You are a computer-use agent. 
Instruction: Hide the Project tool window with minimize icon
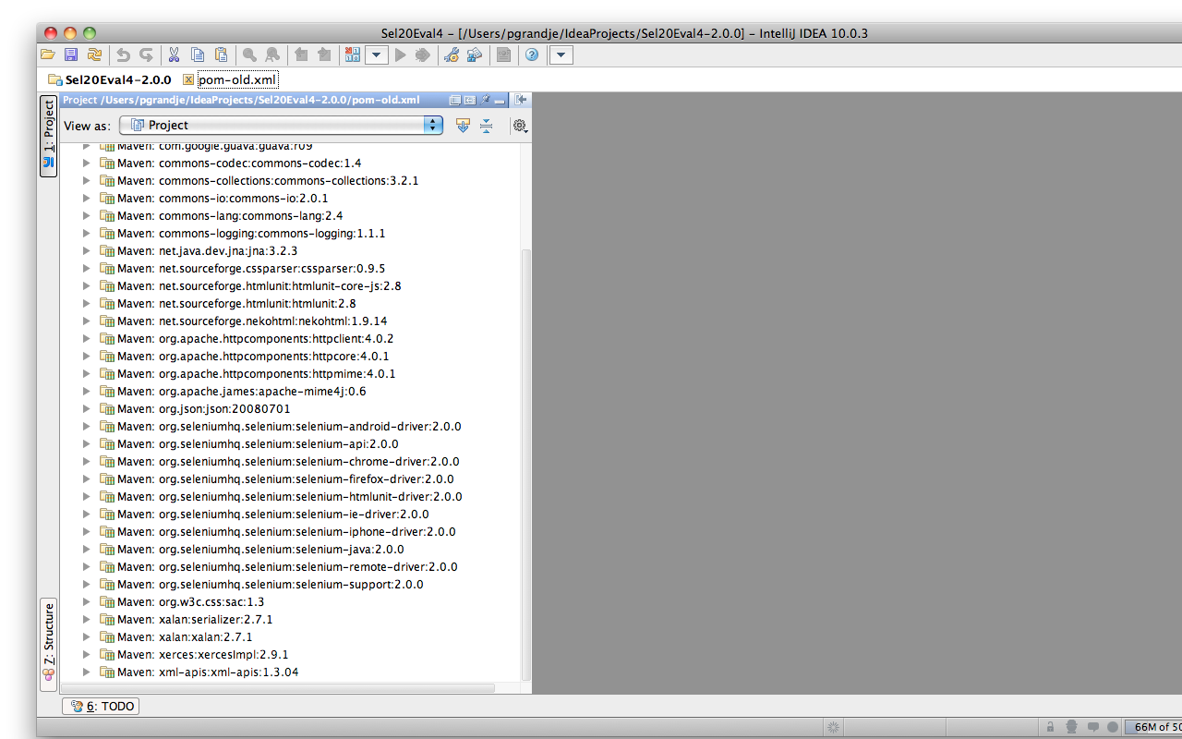[499, 100]
